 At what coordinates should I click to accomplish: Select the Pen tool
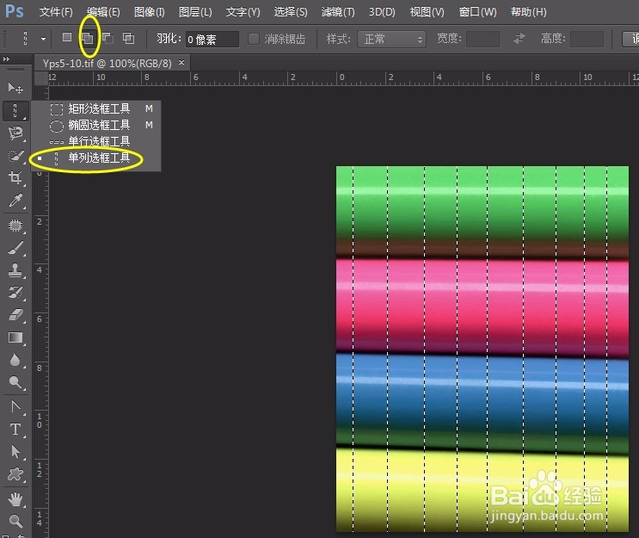pyautogui.click(x=15, y=406)
